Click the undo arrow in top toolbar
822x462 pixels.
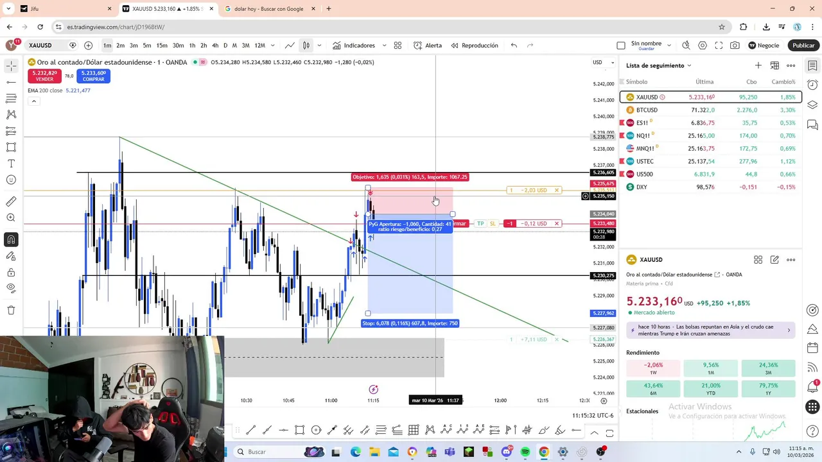(514, 46)
